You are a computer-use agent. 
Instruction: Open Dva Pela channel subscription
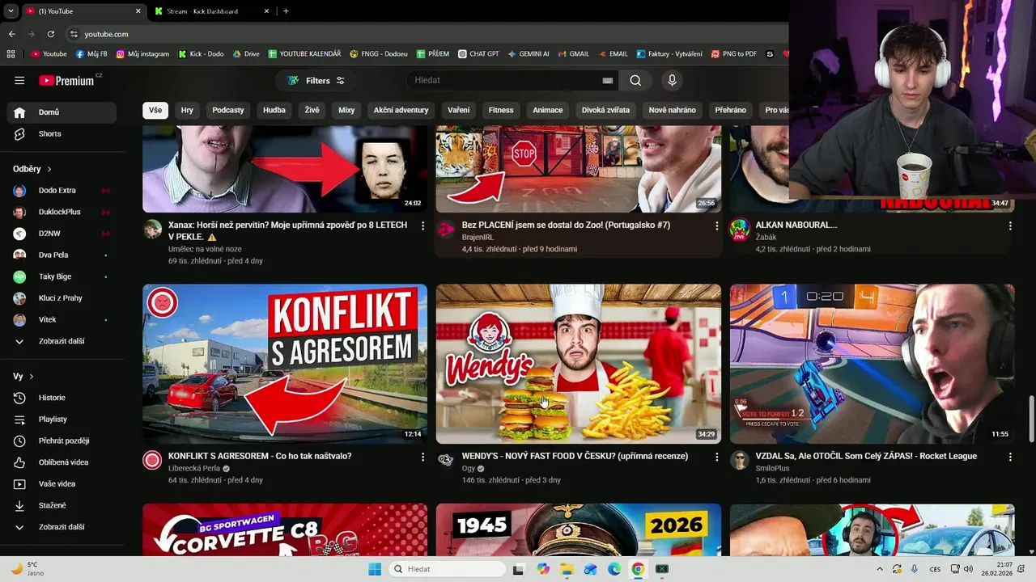[x=62, y=255]
